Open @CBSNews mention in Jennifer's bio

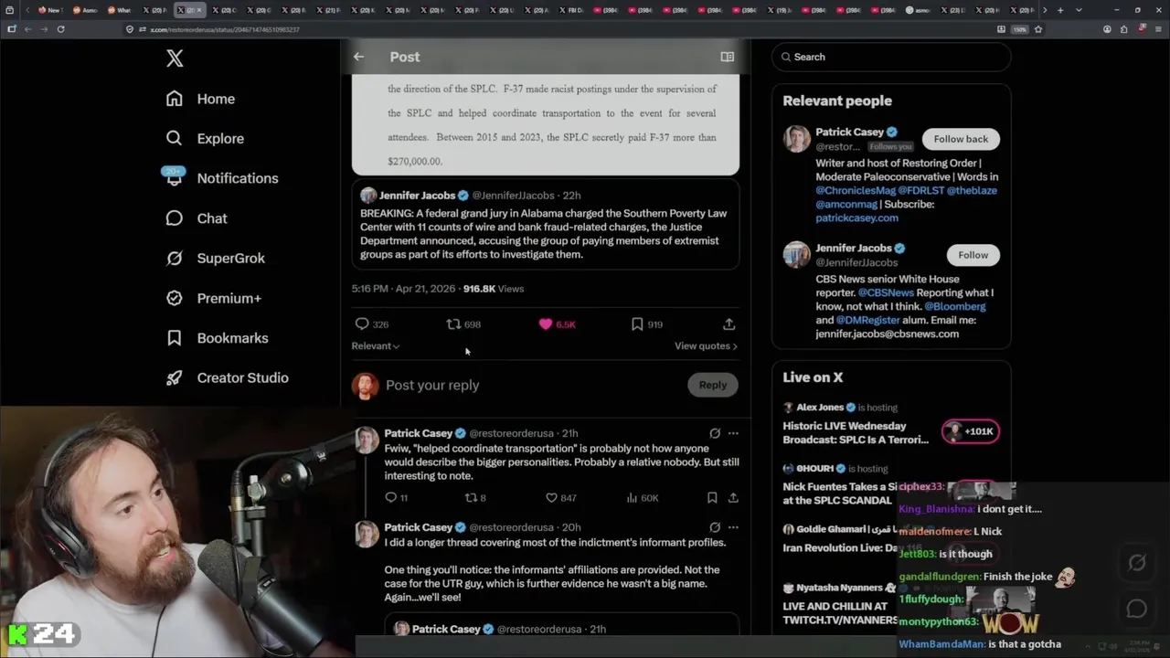coord(886,292)
